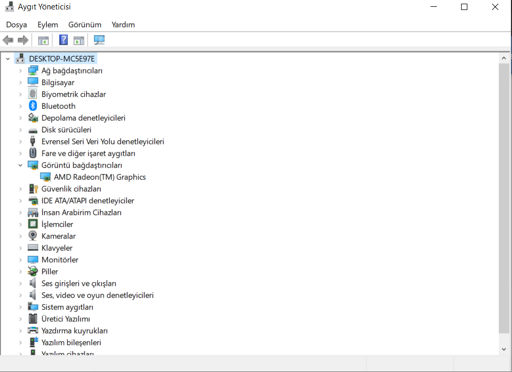Select the Monitörler tree item

60,260
